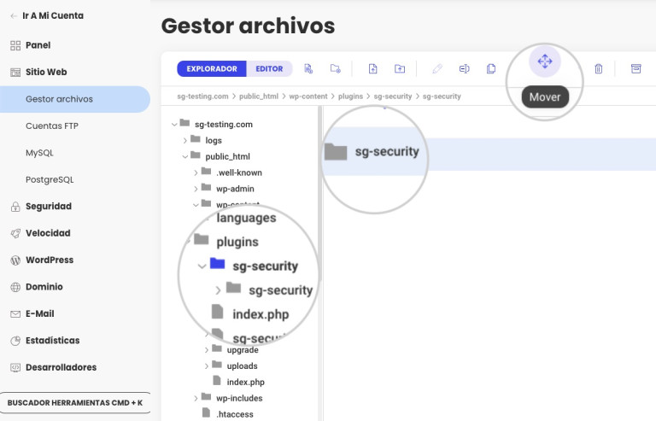Click the copy icon in toolbar

point(491,68)
